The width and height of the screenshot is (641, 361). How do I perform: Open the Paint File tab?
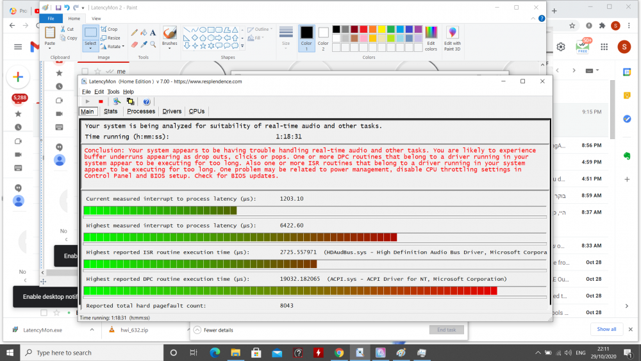click(x=51, y=19)
